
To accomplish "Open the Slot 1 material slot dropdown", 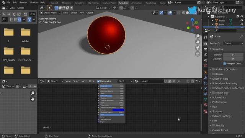I will coord(125,81).
